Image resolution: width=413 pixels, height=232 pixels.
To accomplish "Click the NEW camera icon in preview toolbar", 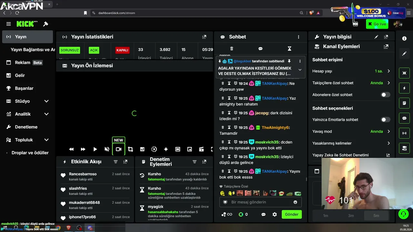I will 118,149.
